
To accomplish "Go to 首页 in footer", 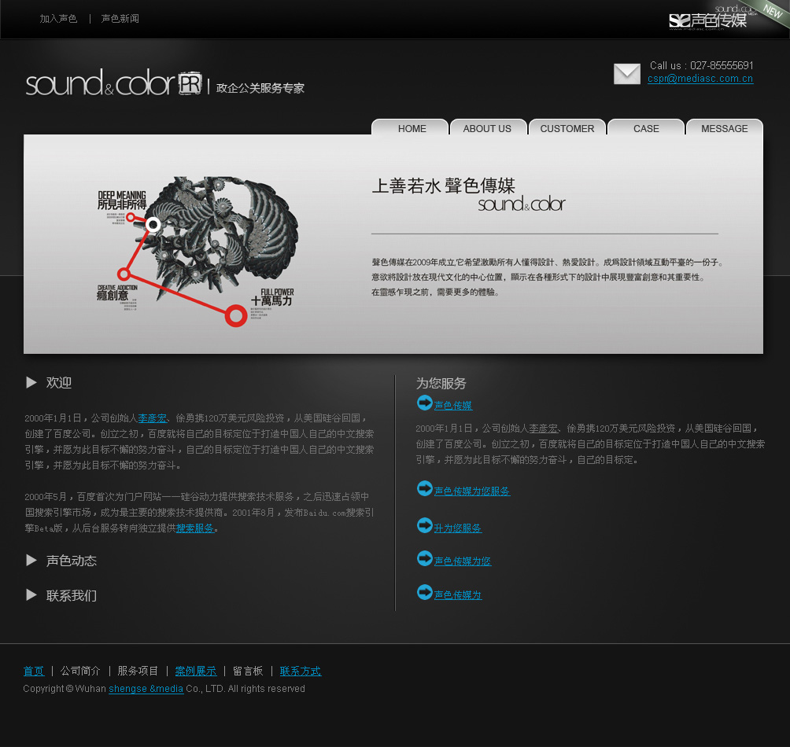I will pyautogui.click(x=34, y=671).
